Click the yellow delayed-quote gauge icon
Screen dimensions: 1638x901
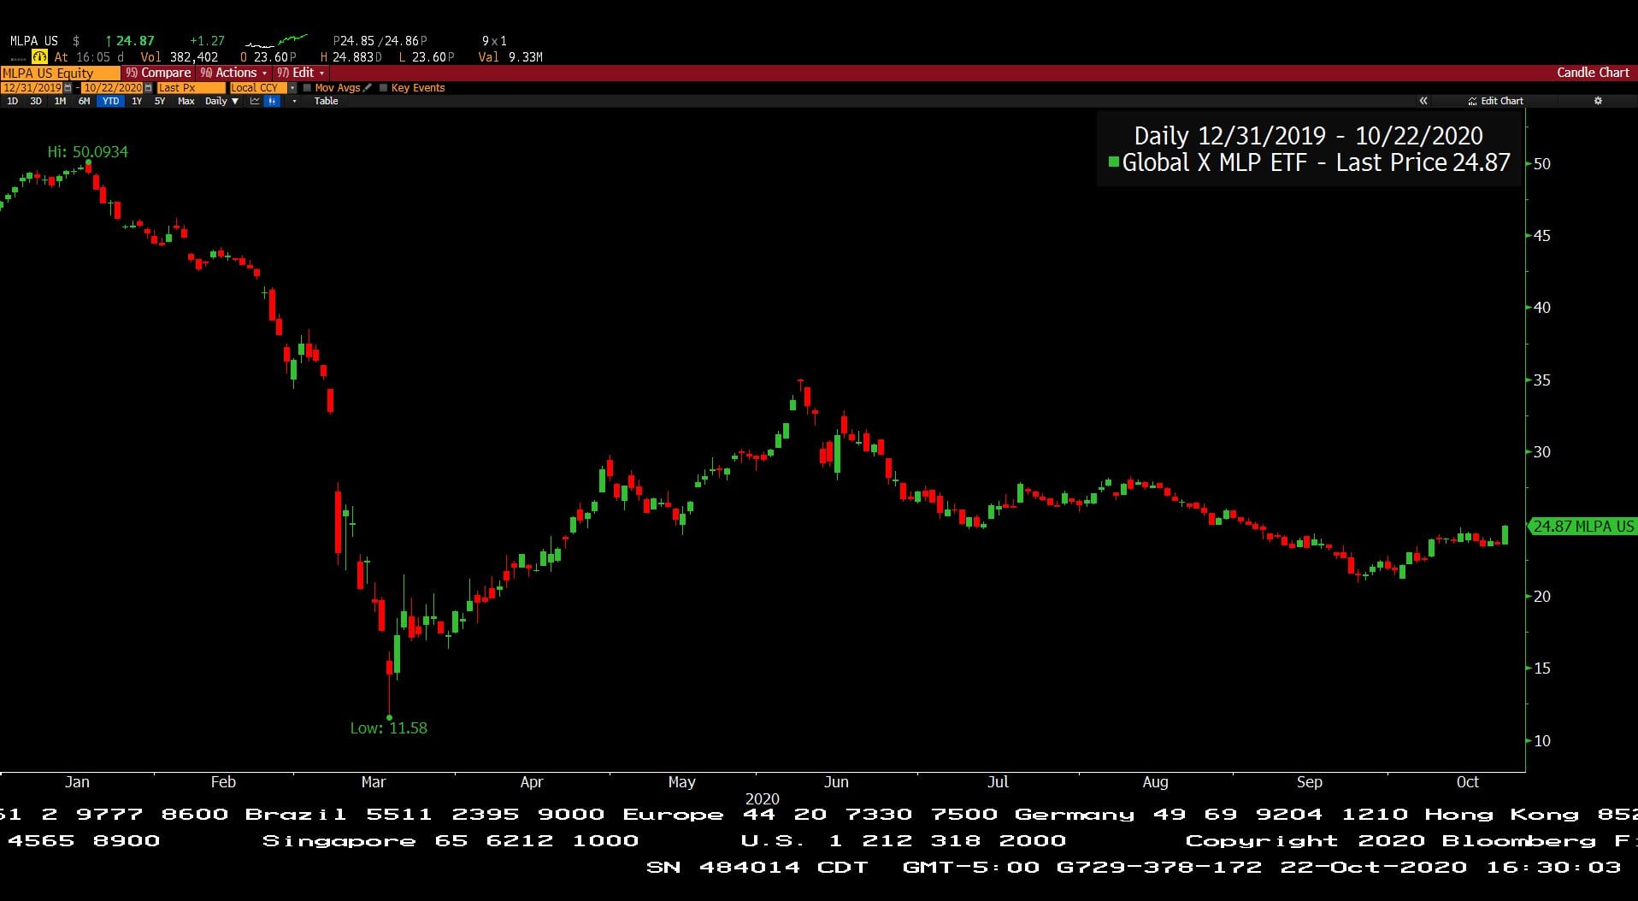pos(39,57)
